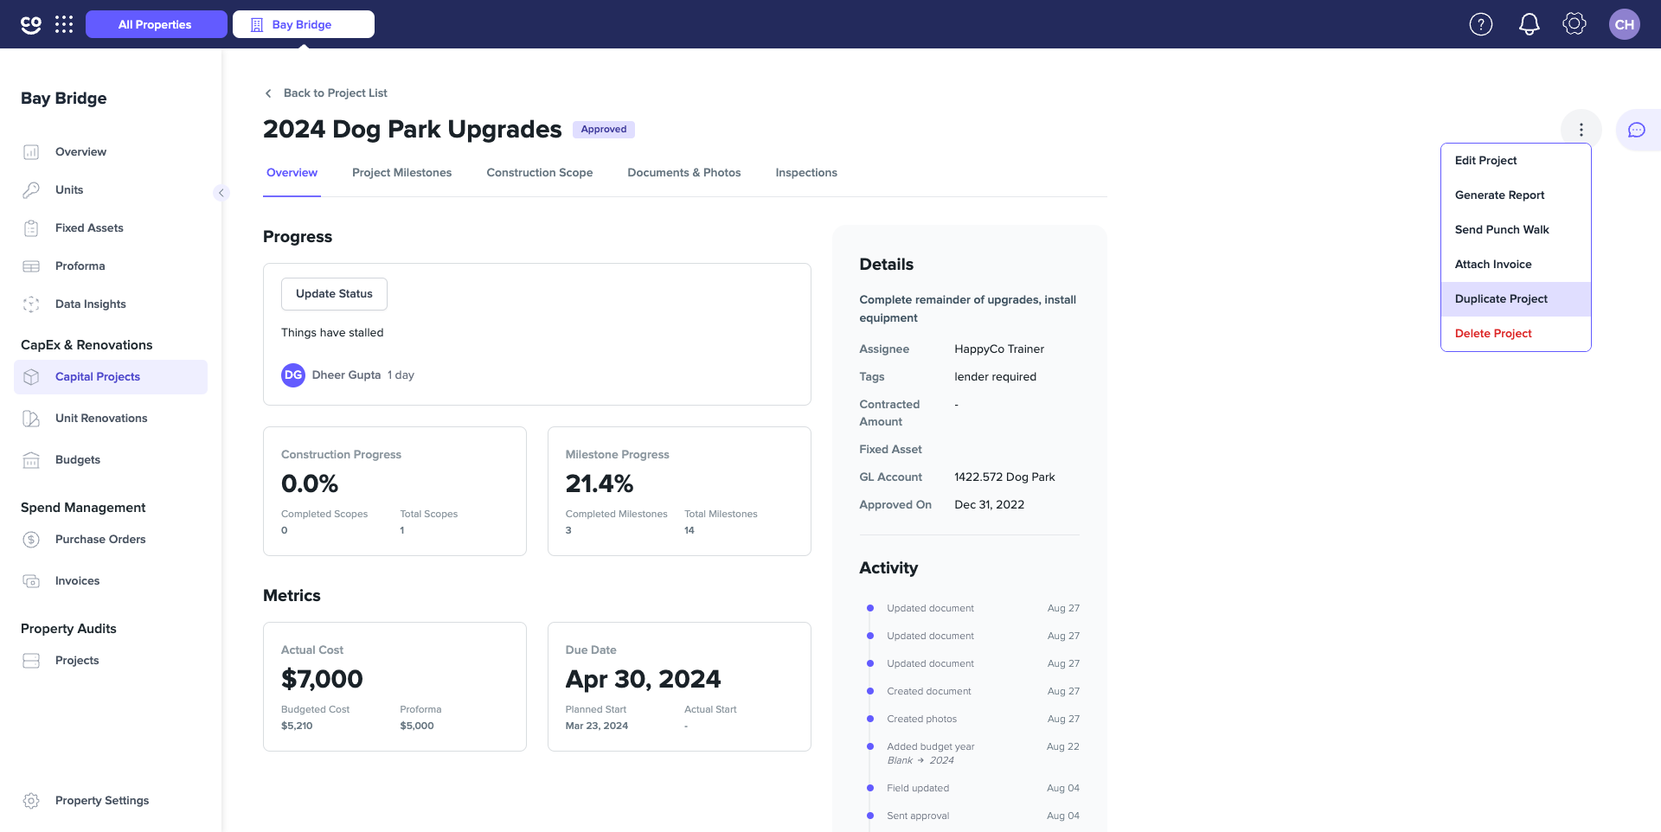The width and height of the screenshot is (1661, 832).
Task: Choose Delete Project from the menu
Action: (1516, 334)
